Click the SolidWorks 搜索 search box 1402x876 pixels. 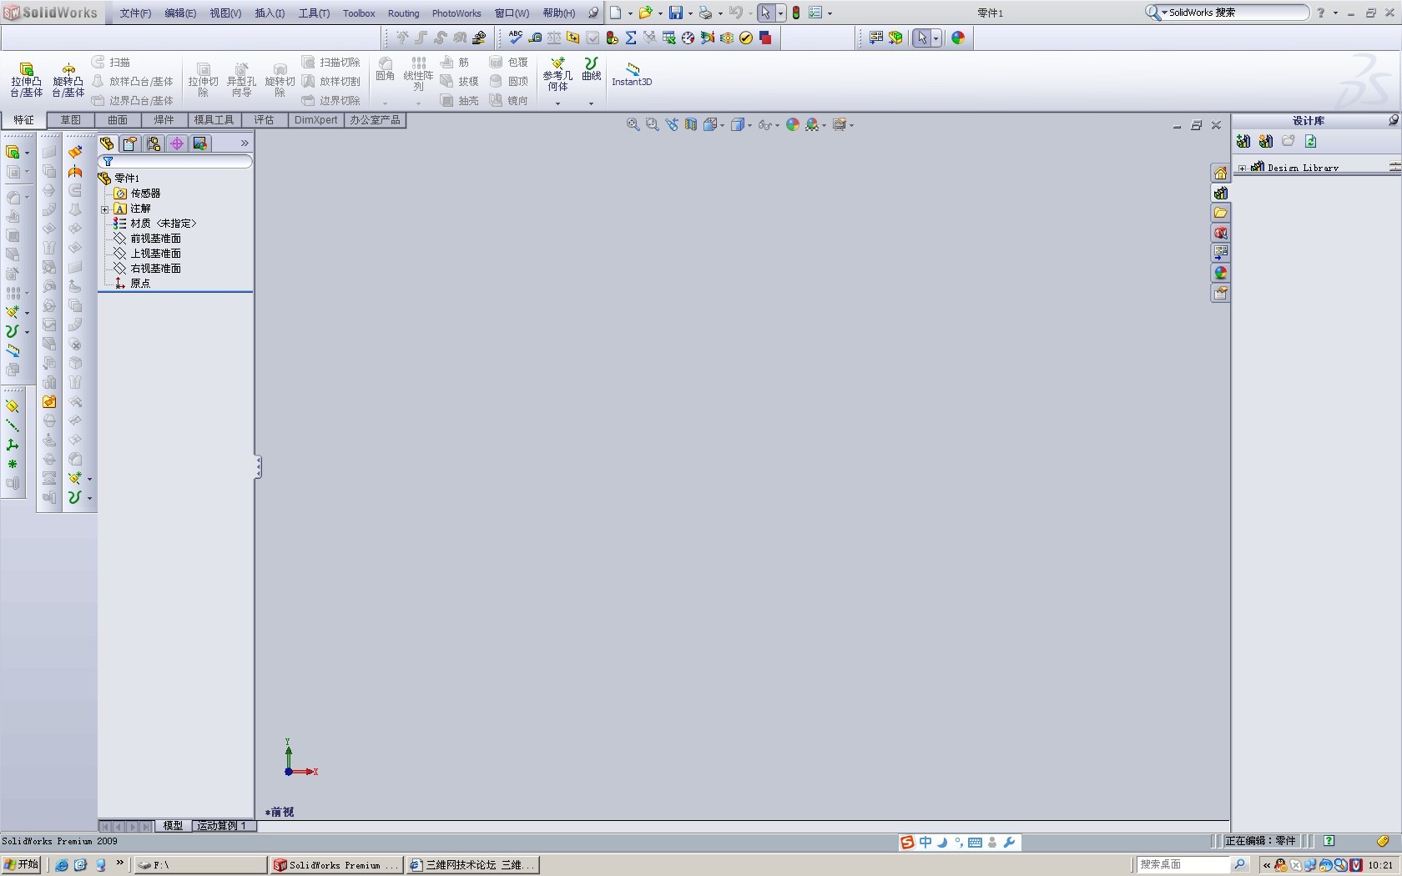(1227, 13)
